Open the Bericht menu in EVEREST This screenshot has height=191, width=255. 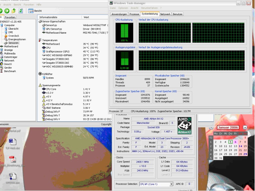click(x=17, y=5)
